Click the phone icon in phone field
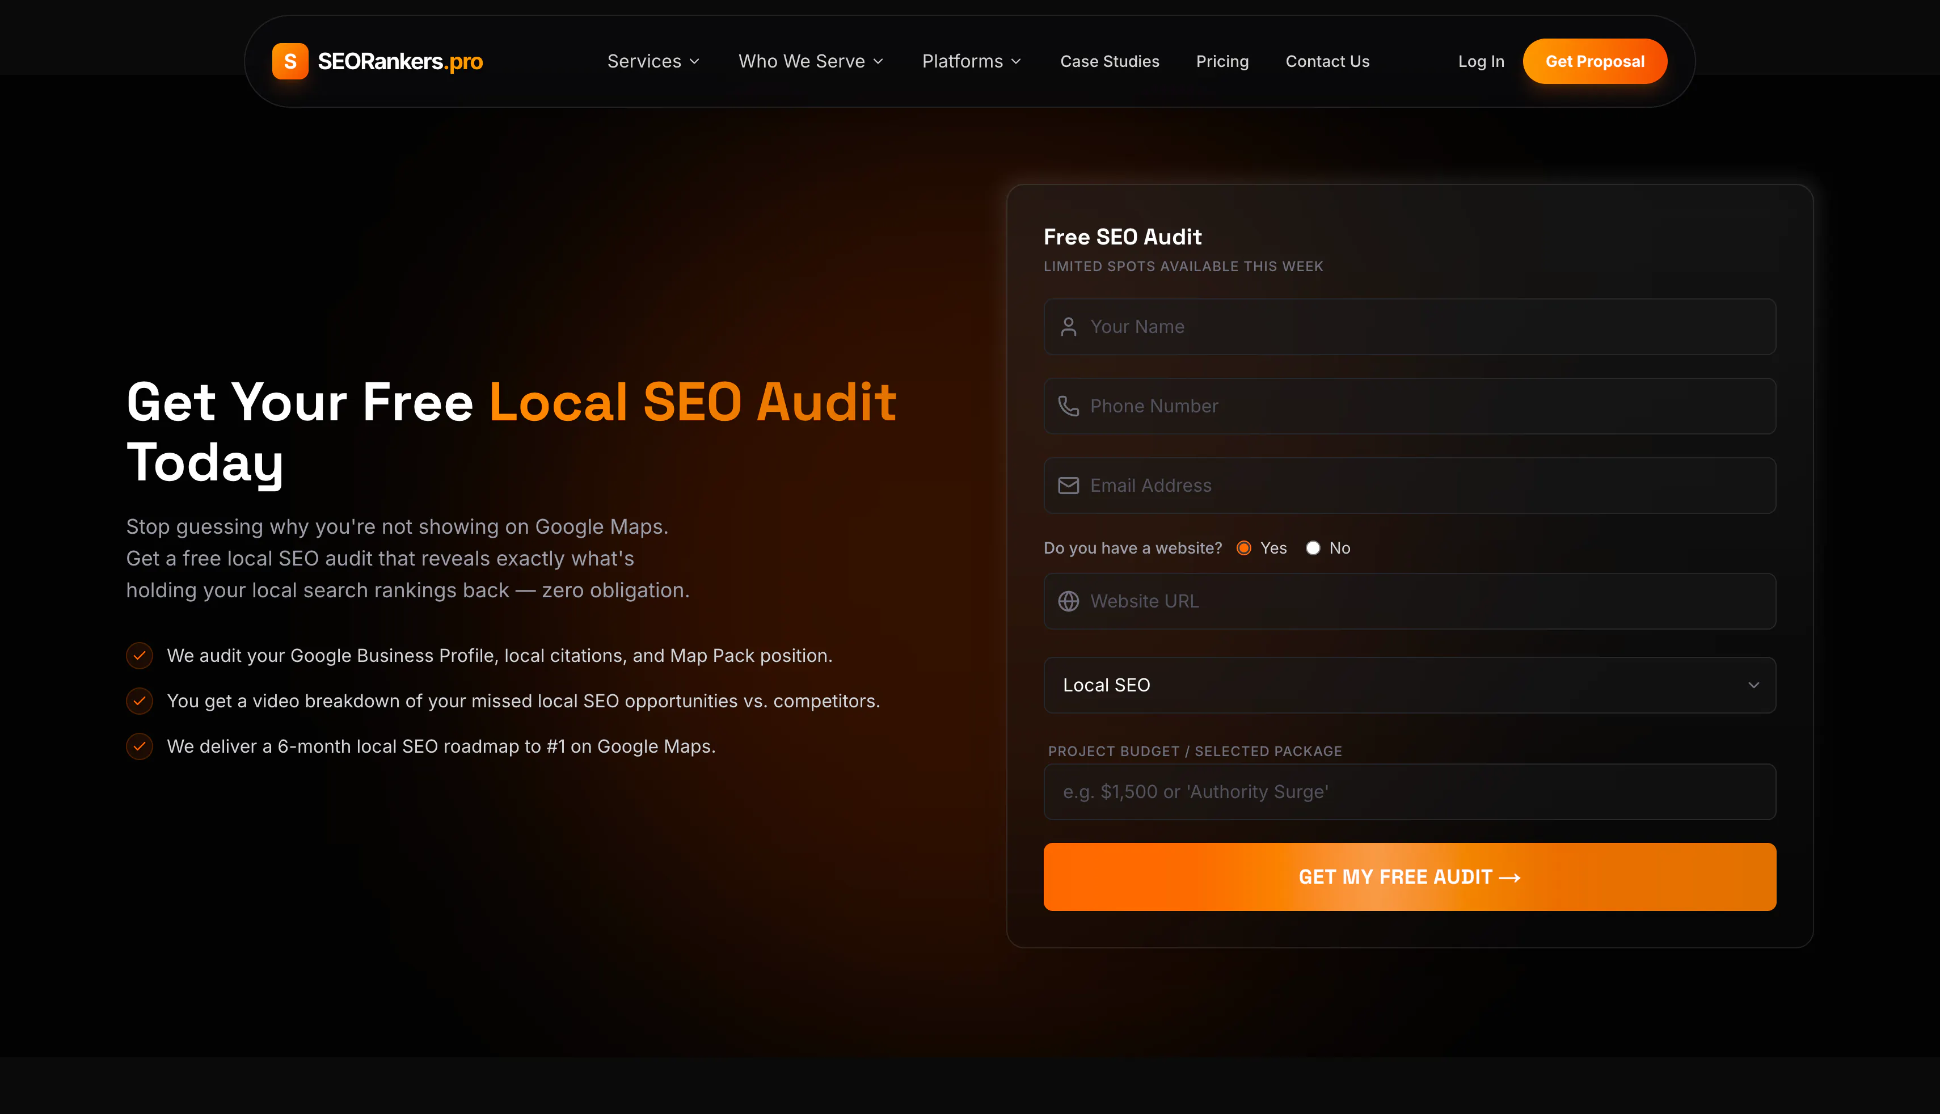The height and width of the screenshot is (1114, 1940). click(1069, 406)
